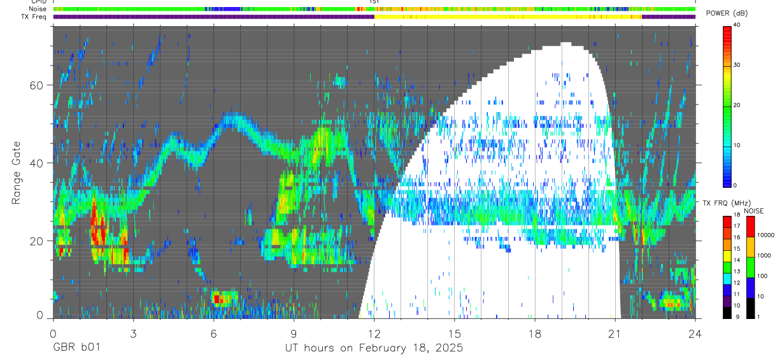Click the '6' tick label on UT hours axis
The image size is (782, 361).
coord(213,333)
